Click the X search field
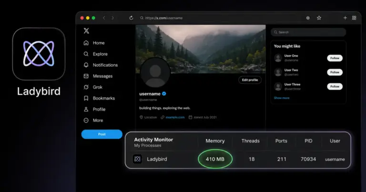This screenshot has height=192, width=366. coord(308,32)
